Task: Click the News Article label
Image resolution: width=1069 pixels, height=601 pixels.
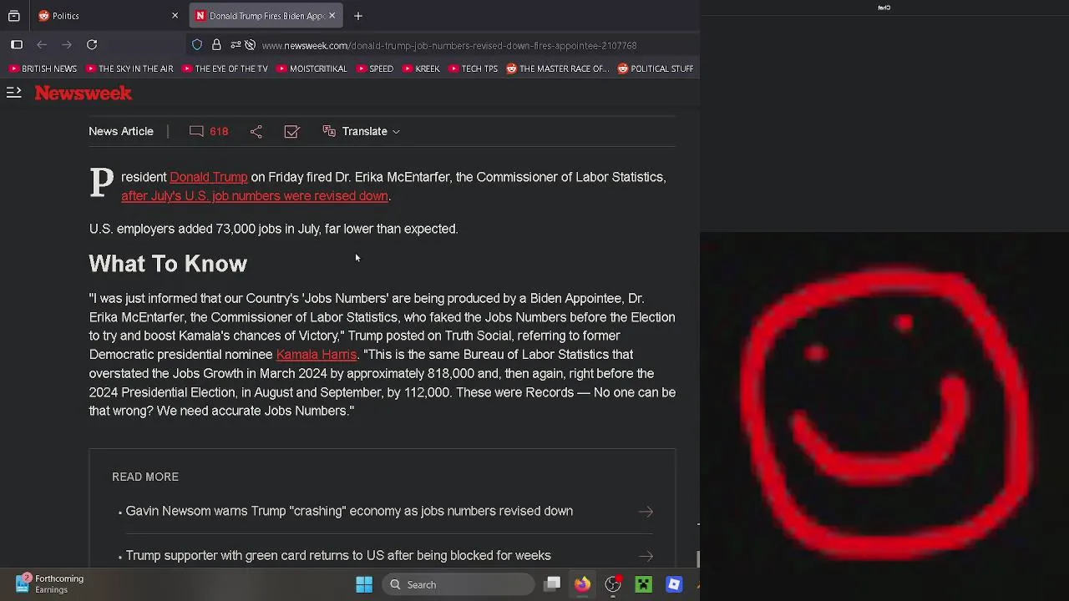Action: coord(121,131)
